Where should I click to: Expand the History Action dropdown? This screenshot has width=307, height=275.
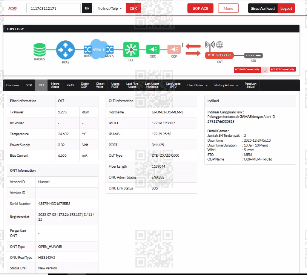(226, 85)
